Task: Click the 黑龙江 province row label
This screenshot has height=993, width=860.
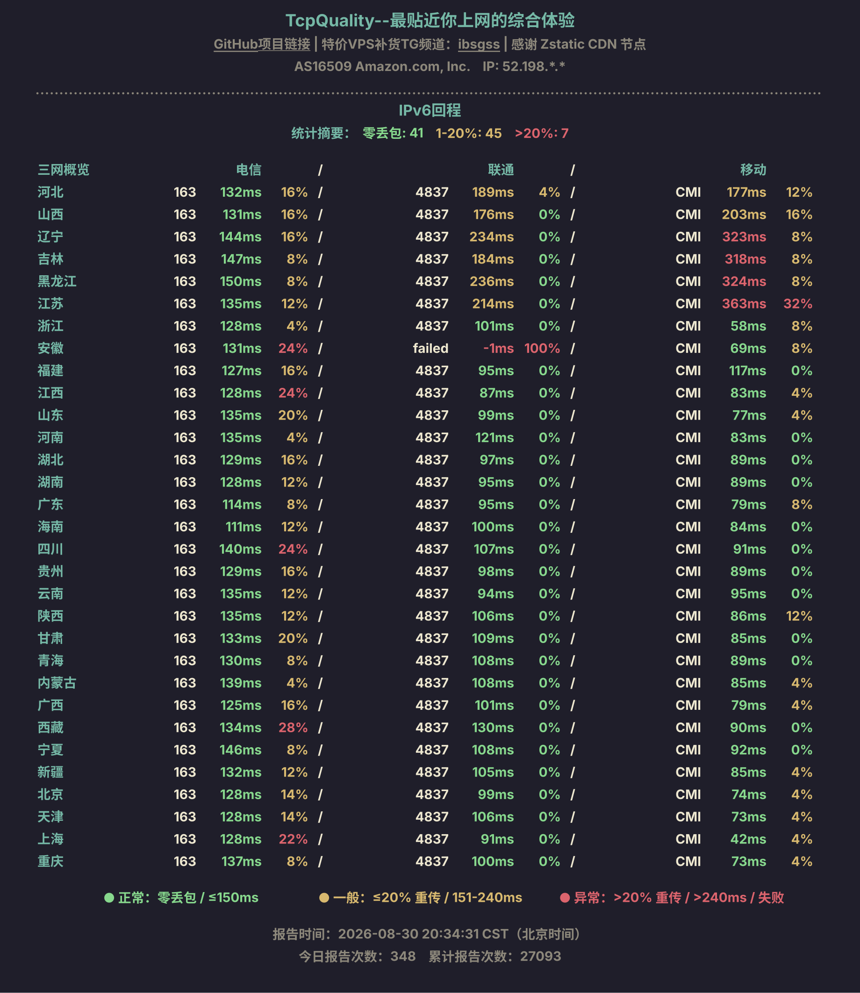Action: [x=57, y=281]
